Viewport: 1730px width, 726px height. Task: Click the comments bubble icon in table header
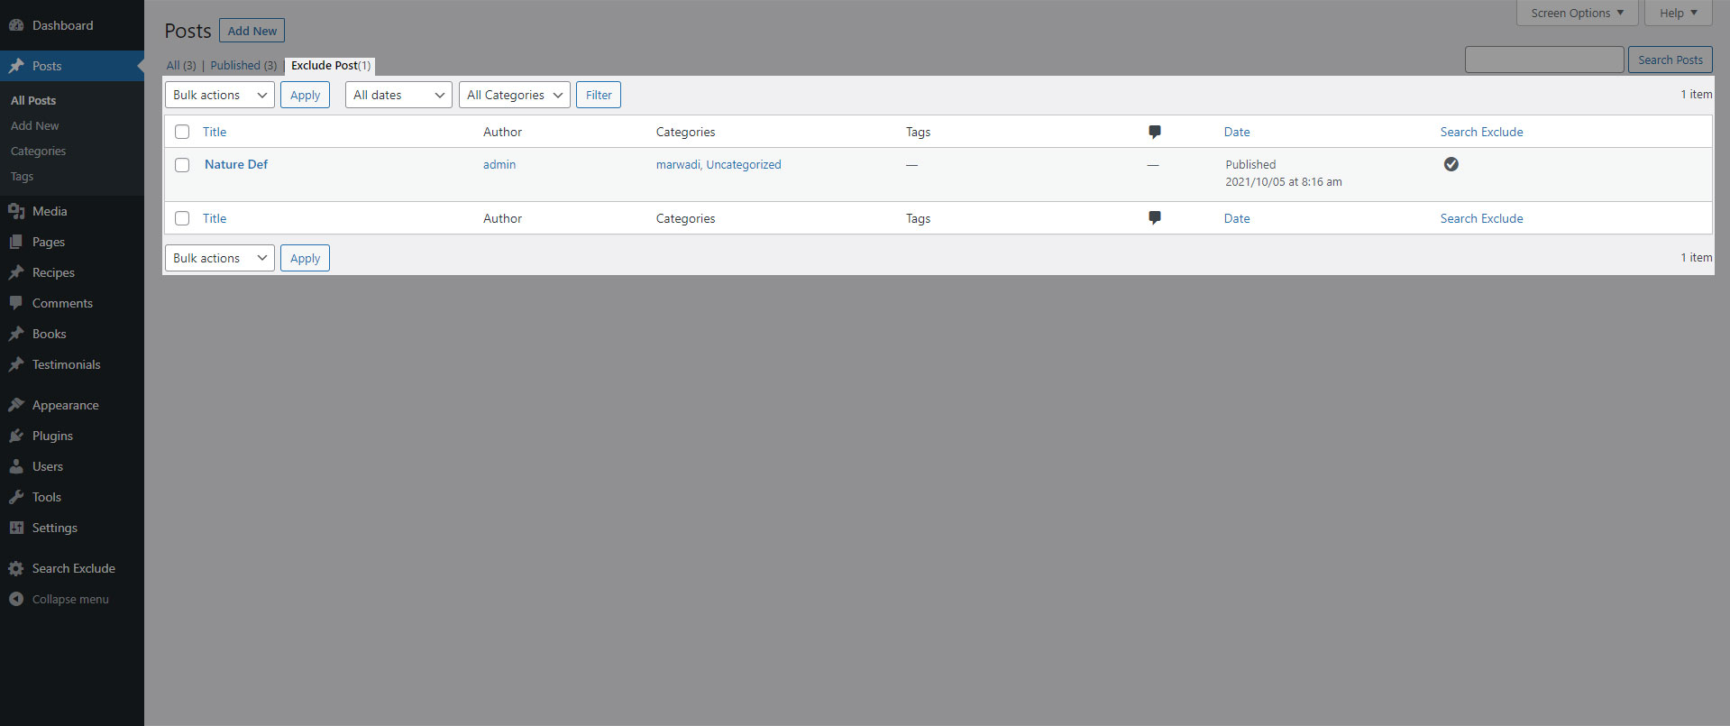point(1154,132)
